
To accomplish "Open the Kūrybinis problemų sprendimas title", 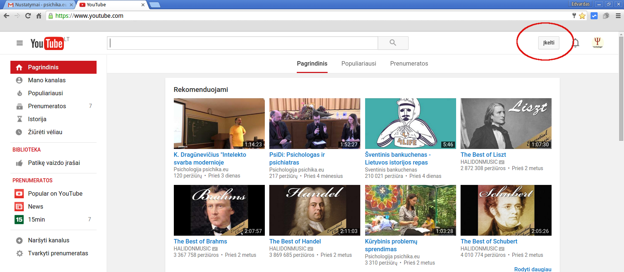I will click(x=391, y=245).
